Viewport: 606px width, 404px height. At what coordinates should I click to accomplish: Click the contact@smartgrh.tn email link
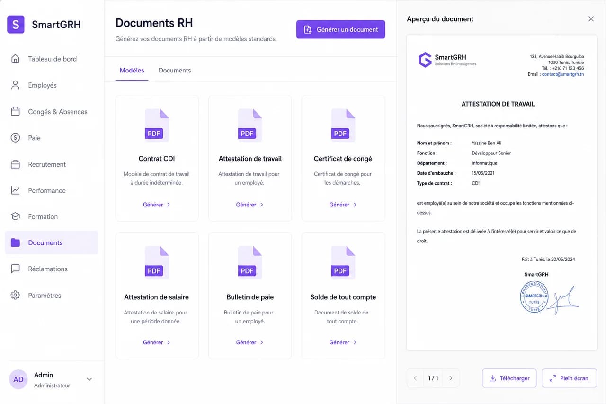tap(563, 74)
